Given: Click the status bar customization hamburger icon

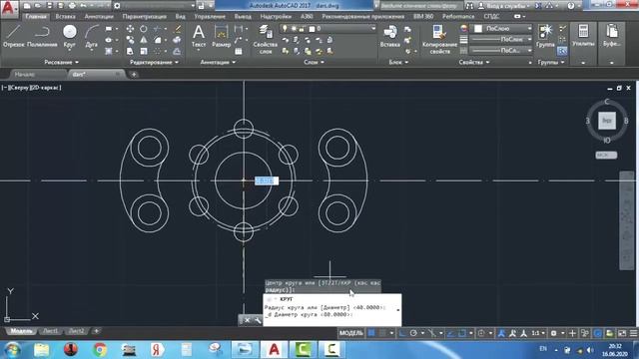Looking at the screenshot, I should (x=634, y=333).
